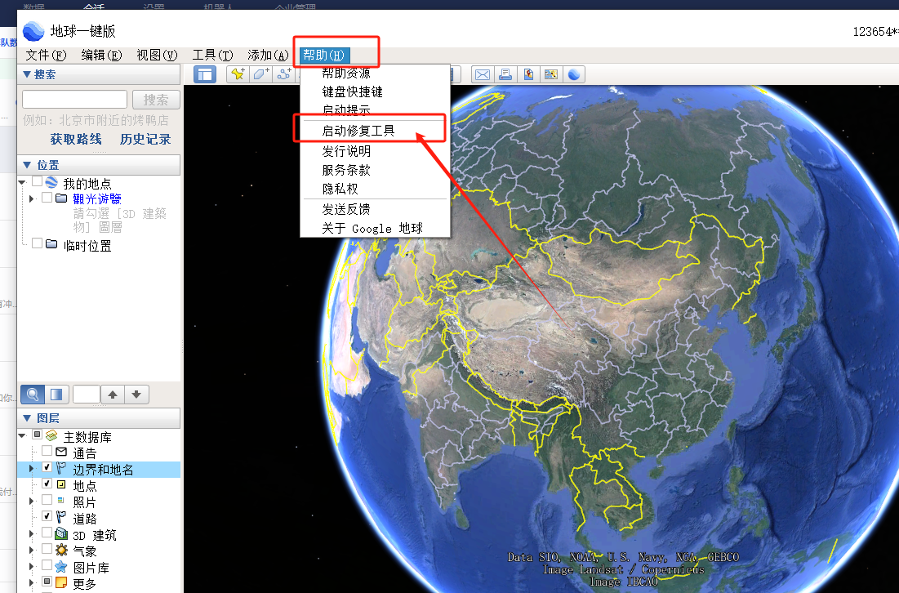The height and width of the screenshot is (593, 899).
Task: Click the add path toolbar icon
Action: click(x=284, y=74)
